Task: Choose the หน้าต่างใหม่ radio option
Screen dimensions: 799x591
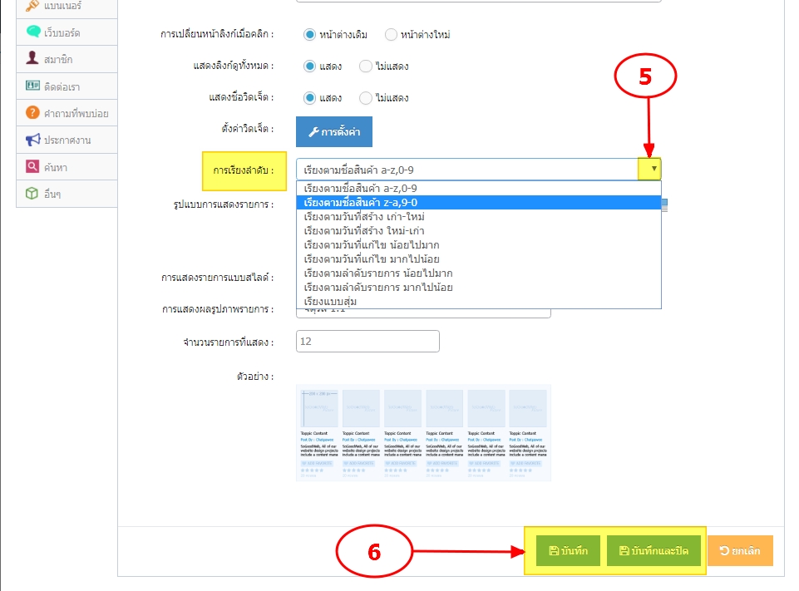Action: [391, 35]
